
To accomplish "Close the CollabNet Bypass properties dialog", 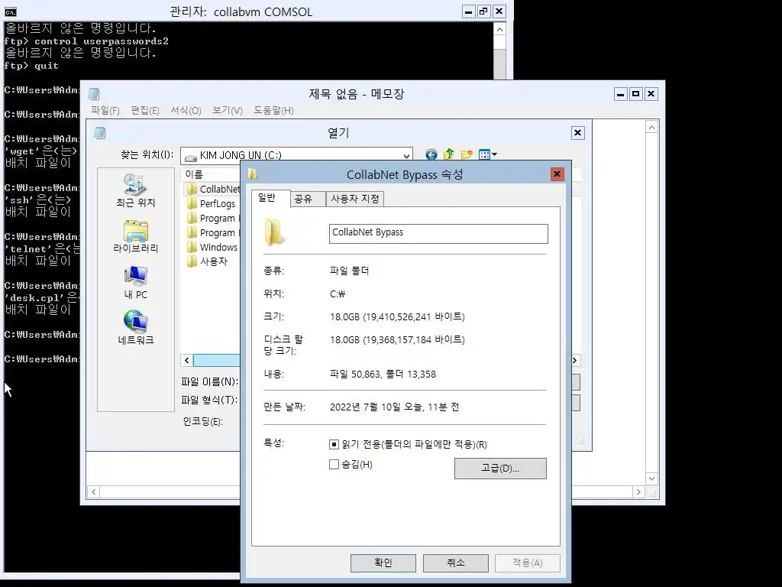I will click(x=557, y=174).
